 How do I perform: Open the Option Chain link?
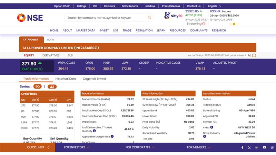(62, 6)
